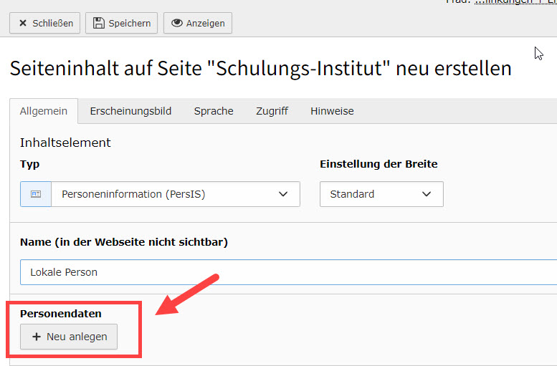Viewport: 557px width, 366px height.
Task: Expand the Einstellung der Breite dropdown
Action: coord(381,194)
